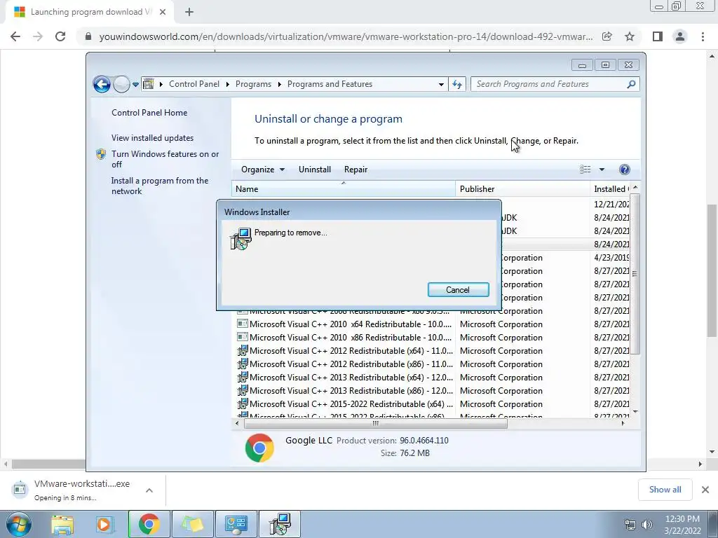Open the Control Panel taskbar icon
Viewport: 718px width, 538px height.
[236, 524]
